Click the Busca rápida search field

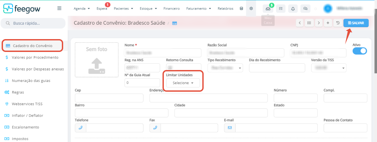(33, 23)
